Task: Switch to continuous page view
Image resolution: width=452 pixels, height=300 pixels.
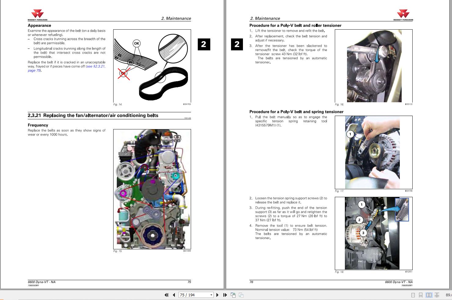Action: [421, 295]
